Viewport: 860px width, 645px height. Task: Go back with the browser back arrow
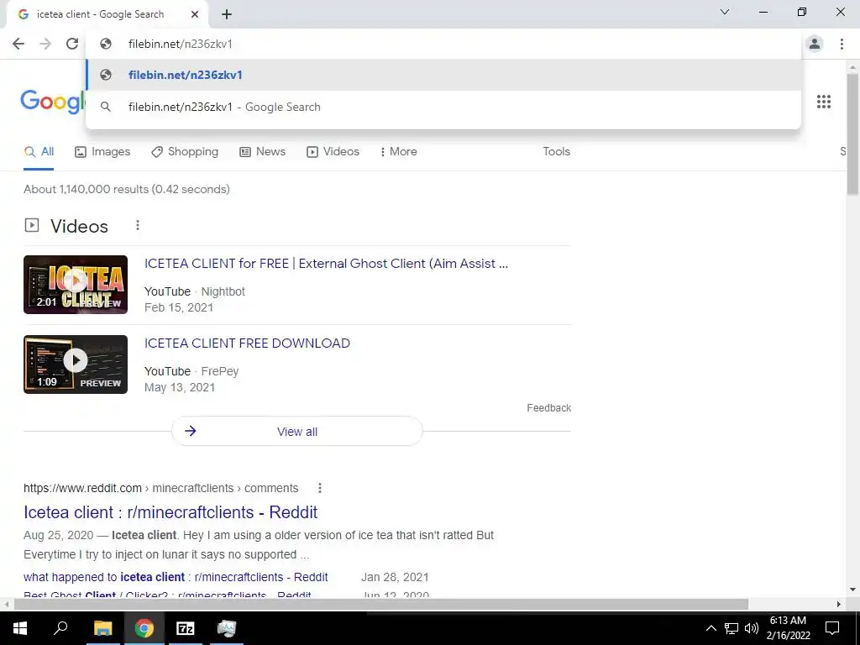coord(18,44)
